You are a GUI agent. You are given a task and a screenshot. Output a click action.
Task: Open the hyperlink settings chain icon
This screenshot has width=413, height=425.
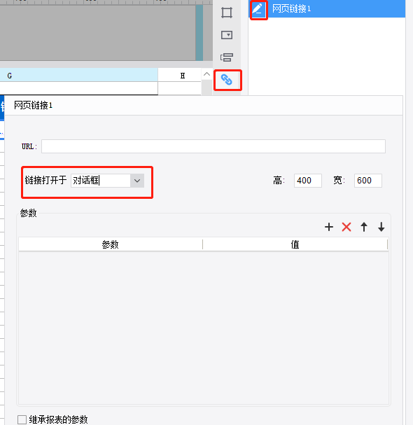(227, 80)
